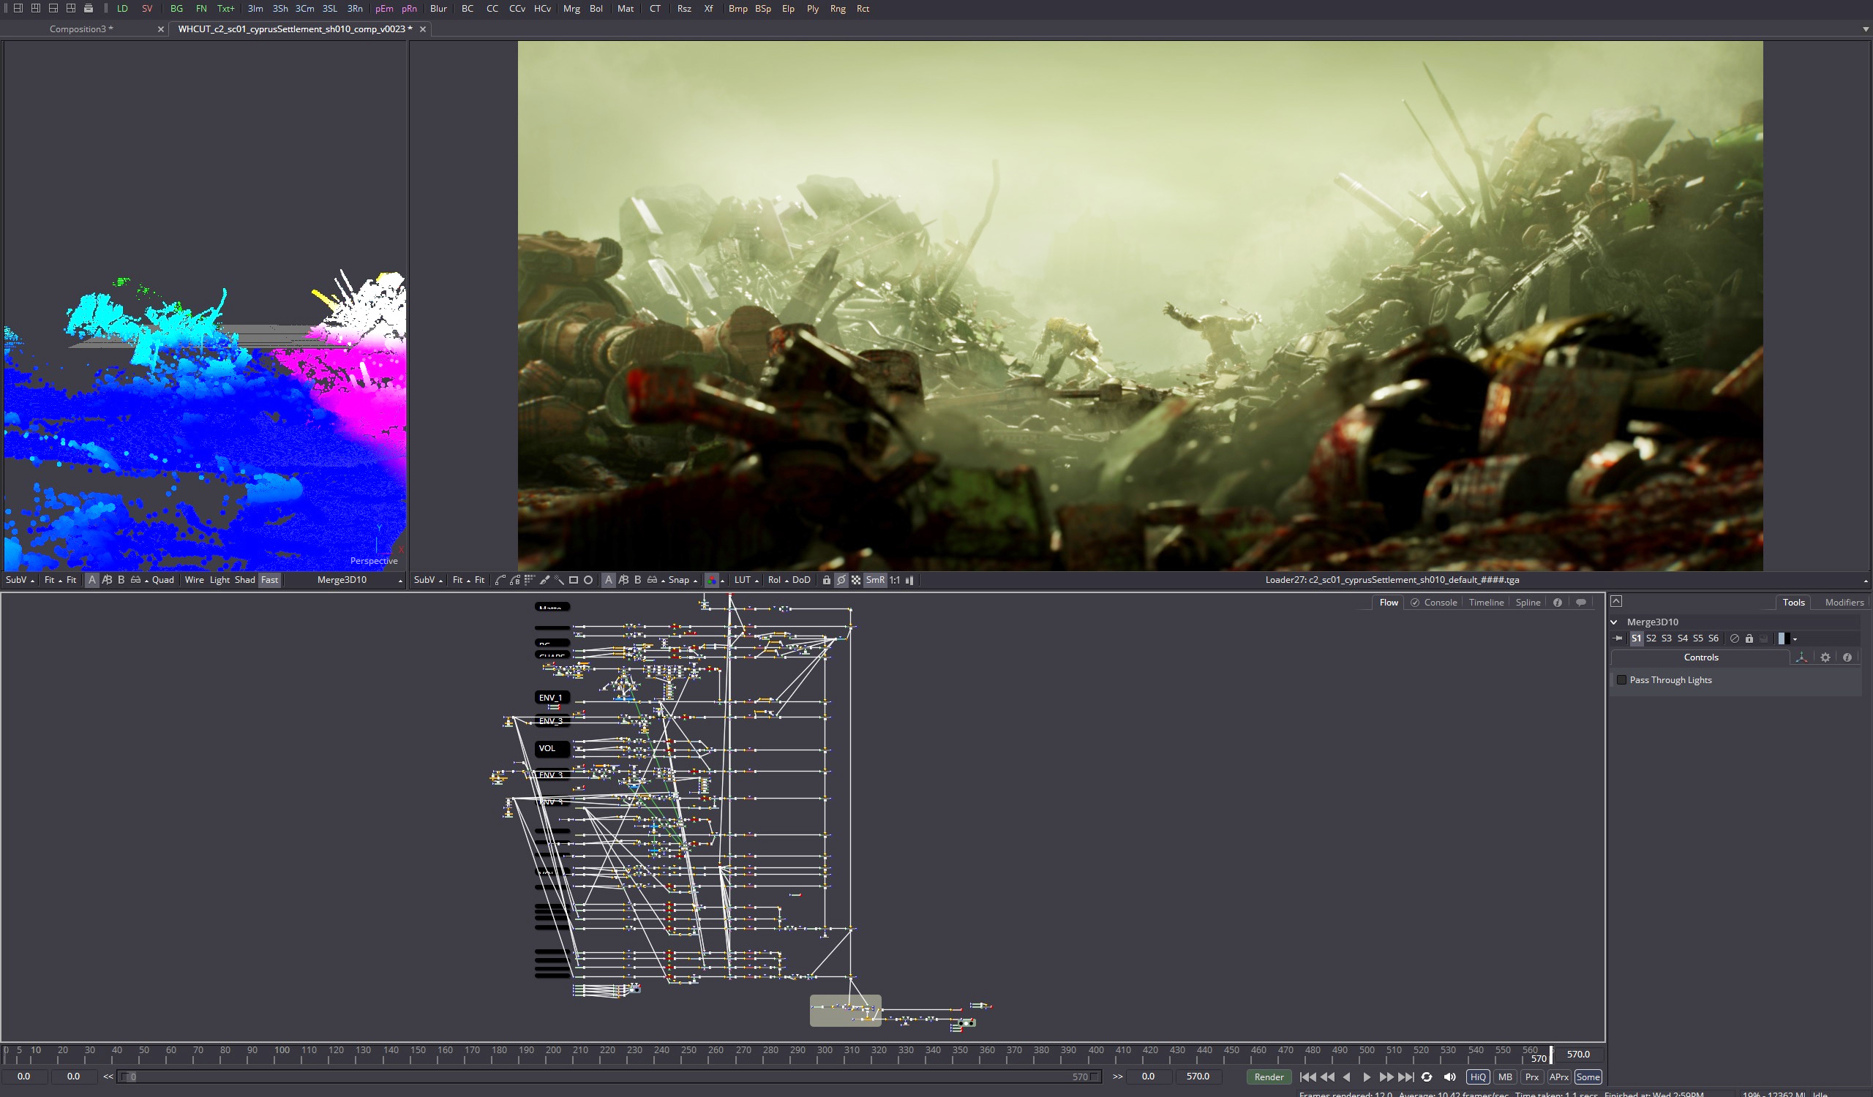Toggle audio mute speaker icon

pos(1449,1077)
